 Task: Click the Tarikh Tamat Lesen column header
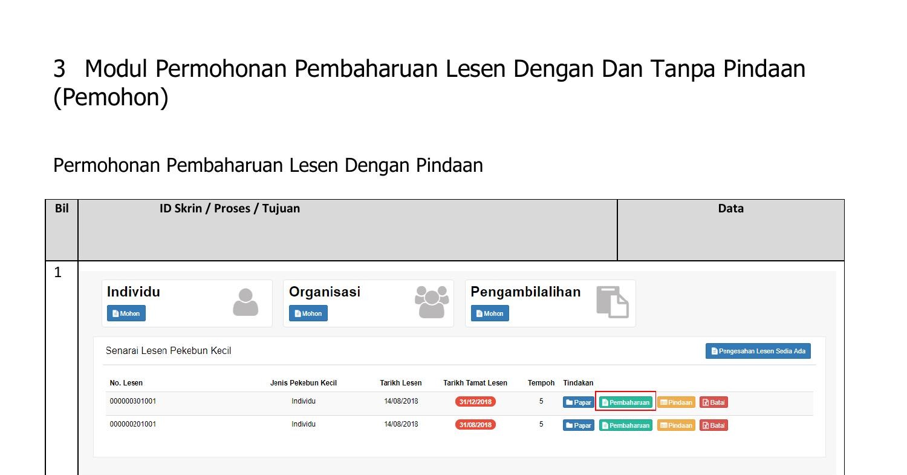click(475, 382)
